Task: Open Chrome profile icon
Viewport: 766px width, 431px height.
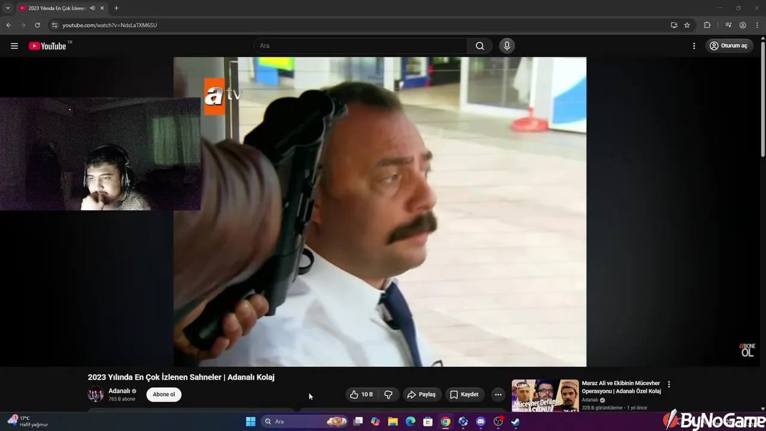Action: pos(743,25)
